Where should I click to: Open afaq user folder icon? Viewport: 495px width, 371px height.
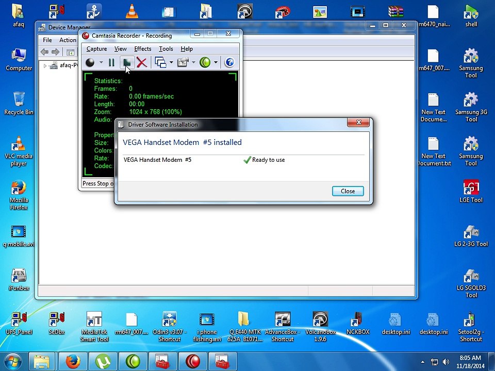[19, 15]
